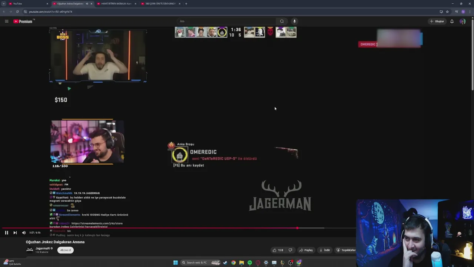This screenshot has width=474, height=267.
Task: Open YouTube notifications bell
Action: coord(452,21)
